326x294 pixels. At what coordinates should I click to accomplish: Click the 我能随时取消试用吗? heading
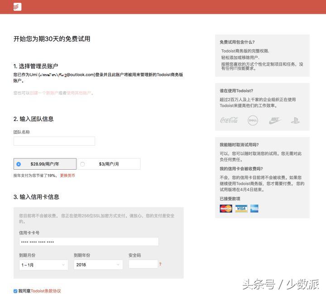tap(239, 145)
